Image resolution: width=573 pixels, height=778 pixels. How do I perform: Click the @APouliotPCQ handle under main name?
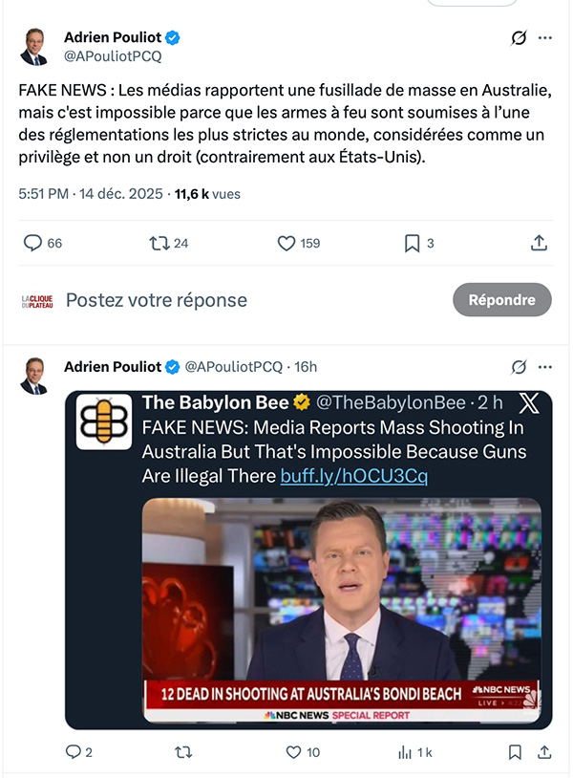[113, 56]
